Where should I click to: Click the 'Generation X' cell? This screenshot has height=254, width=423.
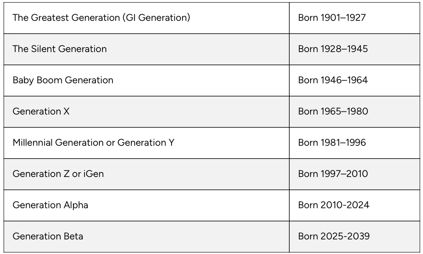[41, 111]
